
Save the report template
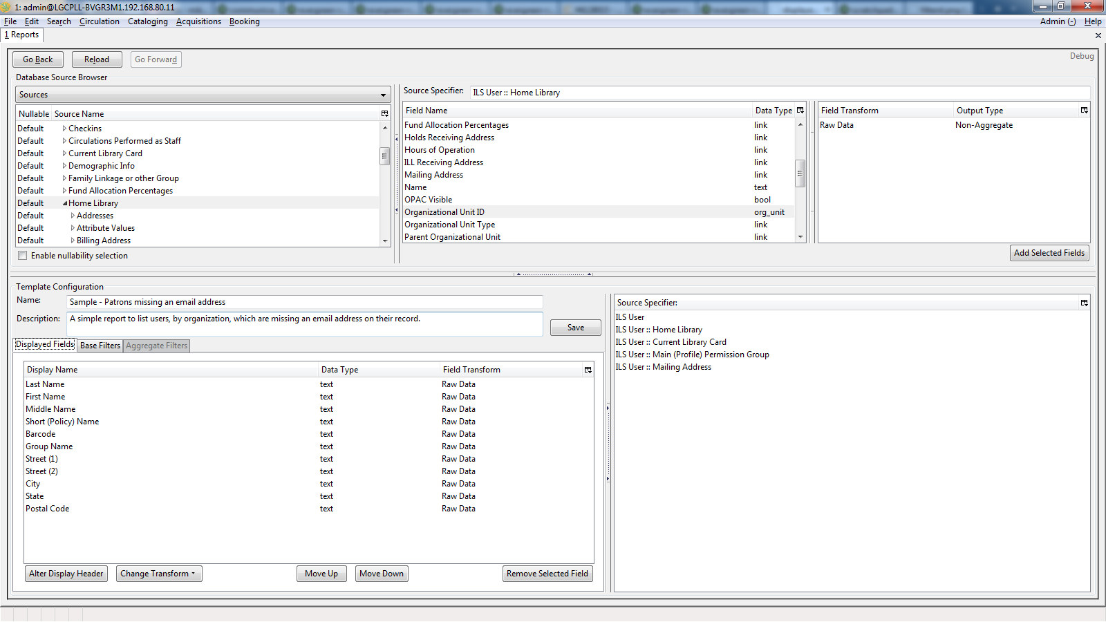tap(575, 328)
